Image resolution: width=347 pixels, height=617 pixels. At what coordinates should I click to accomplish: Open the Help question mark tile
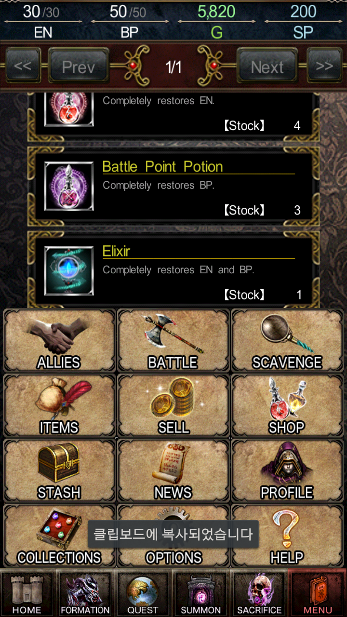point(287,536)
